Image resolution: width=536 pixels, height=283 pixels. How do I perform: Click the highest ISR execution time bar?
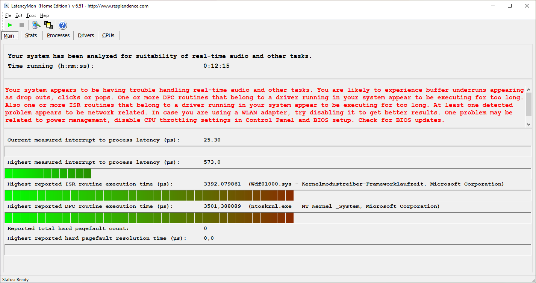pyautogui.click(x=149, y=196)
